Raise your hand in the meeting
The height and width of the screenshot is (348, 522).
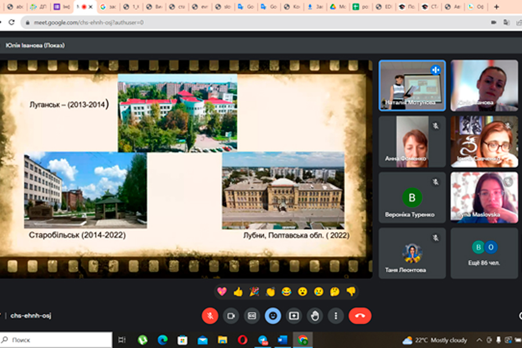tap(315, 316)
